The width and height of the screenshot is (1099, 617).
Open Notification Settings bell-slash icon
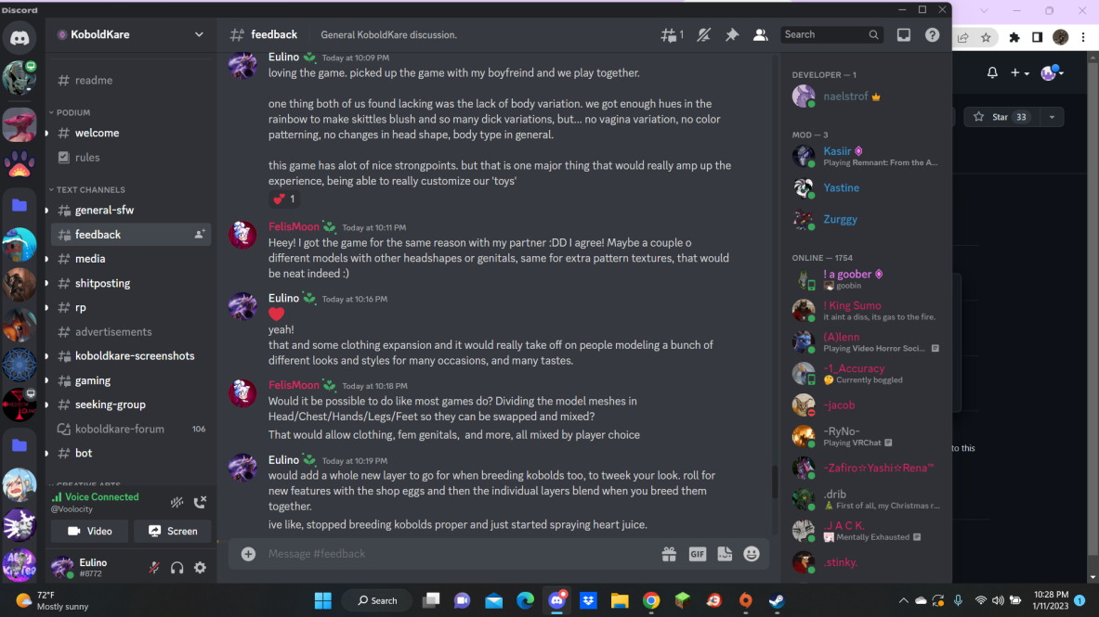pyautogui.click(x=703, y=34)
